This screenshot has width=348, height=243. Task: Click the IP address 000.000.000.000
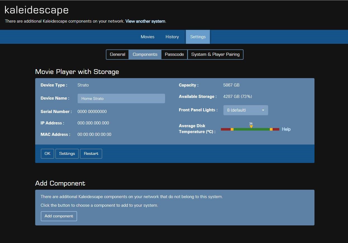point(93,123)
